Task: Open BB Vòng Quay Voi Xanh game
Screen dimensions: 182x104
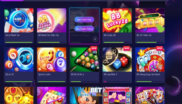Action: pos(150,65)
